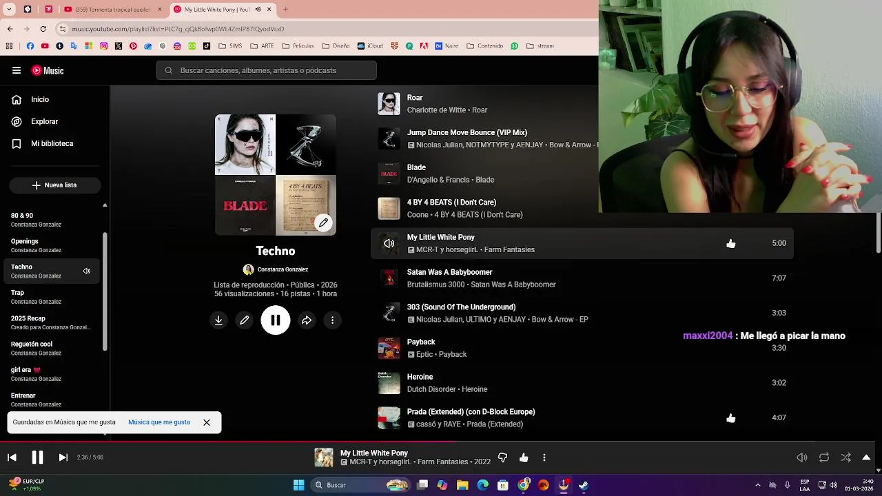This screenshot has width=882, height=496.
Task: Play Jump Dance Move Bounce thumbnail
Action: (x=389, y=138)
